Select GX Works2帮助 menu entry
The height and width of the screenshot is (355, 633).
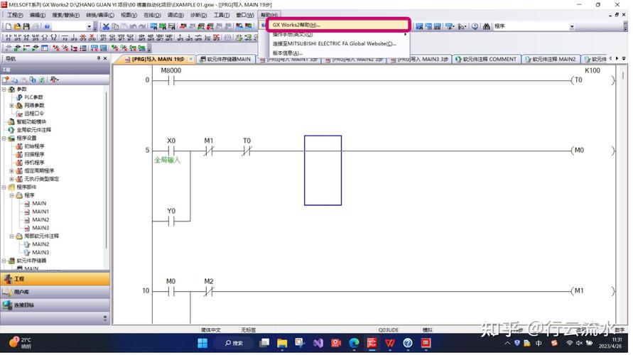pyautogui.click(x=296, y=25)
